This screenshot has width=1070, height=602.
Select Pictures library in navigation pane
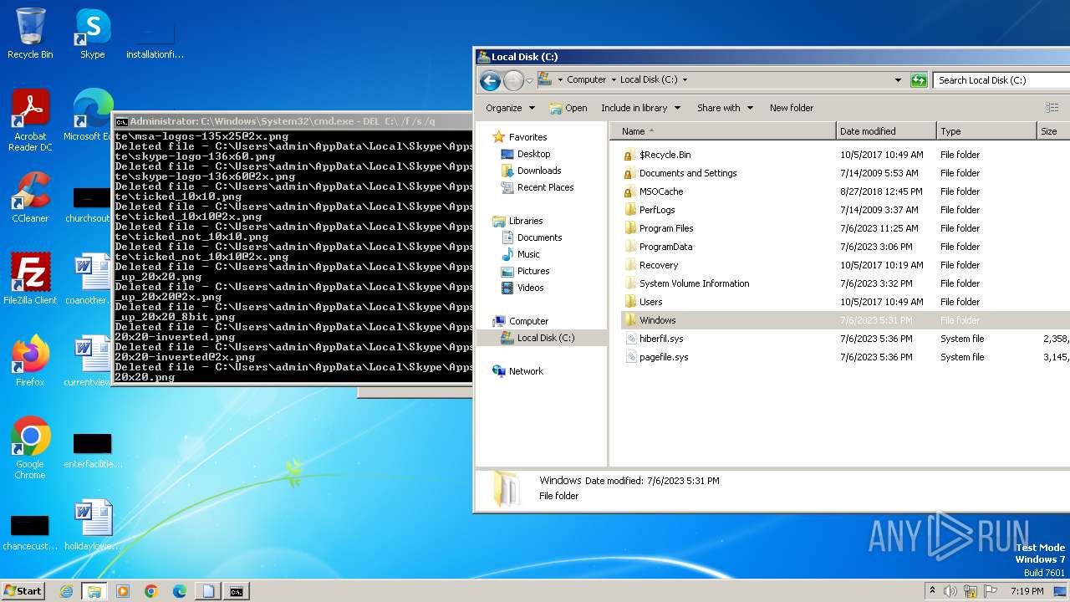[x=532, y=271]
